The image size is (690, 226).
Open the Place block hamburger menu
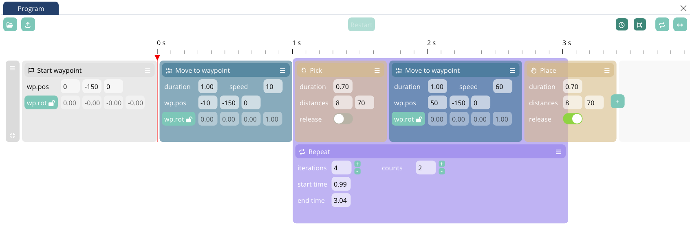[607, 70]
